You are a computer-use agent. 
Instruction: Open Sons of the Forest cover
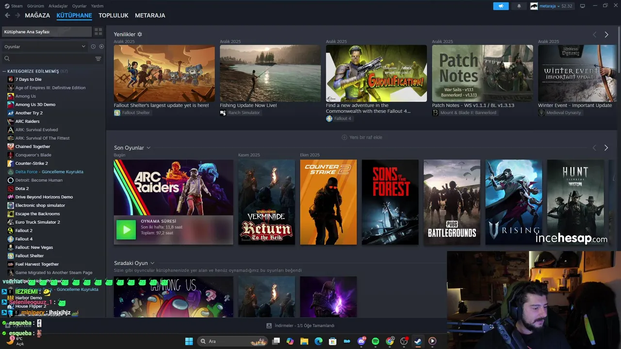(x=390, y=202)
